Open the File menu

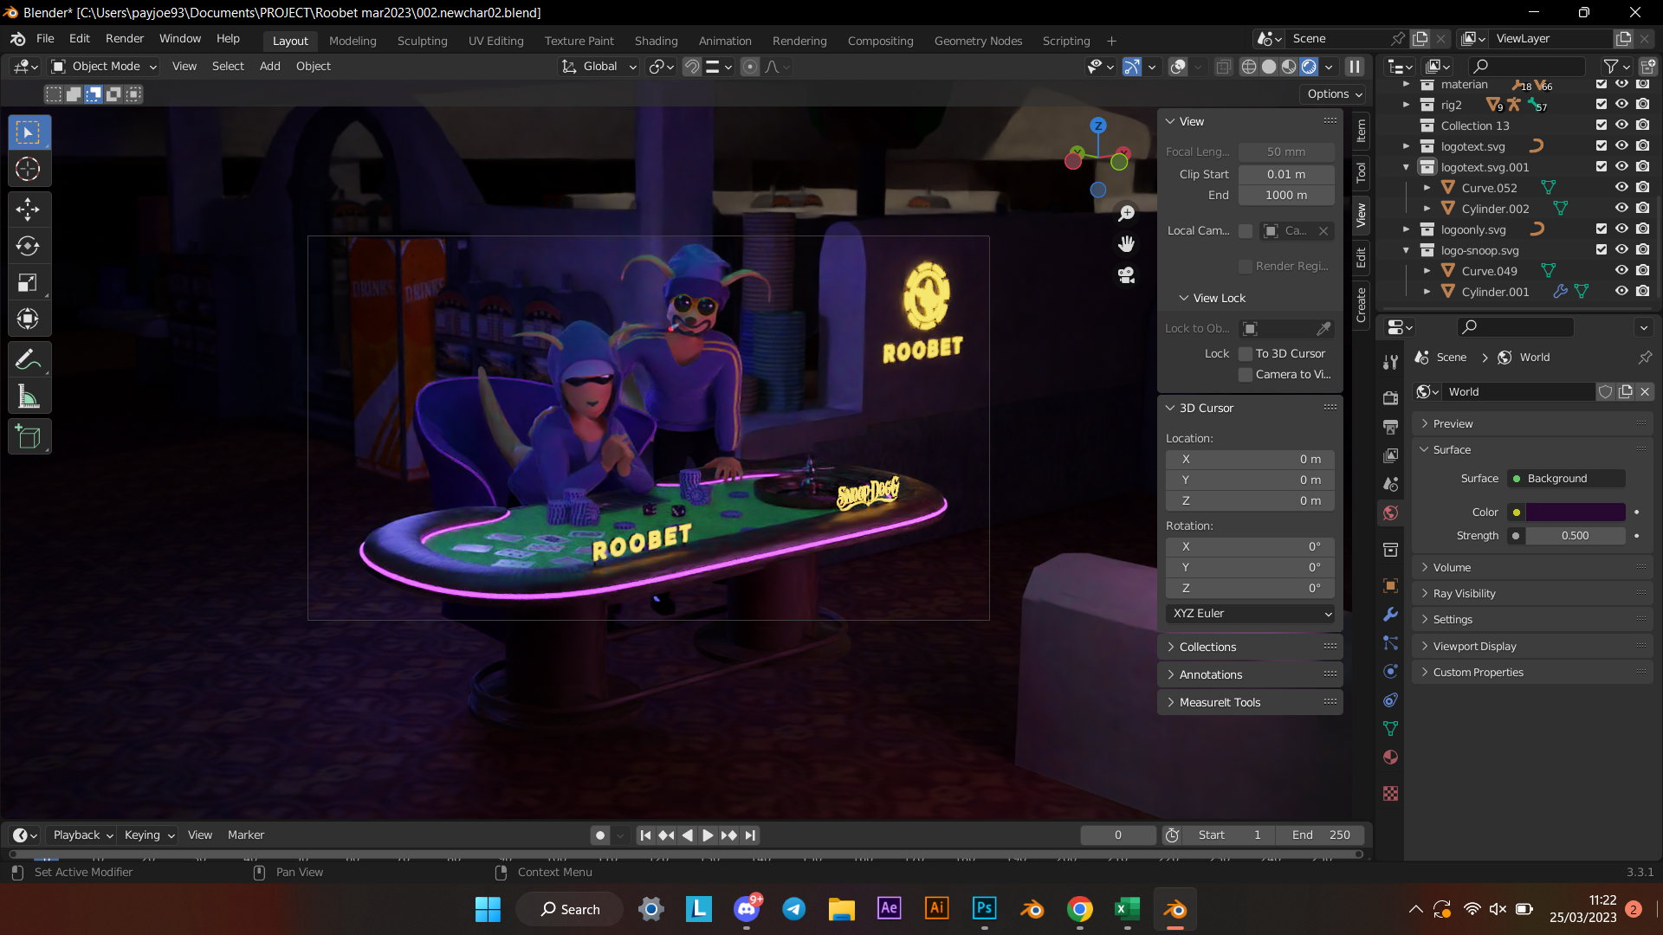coord(45,39)
